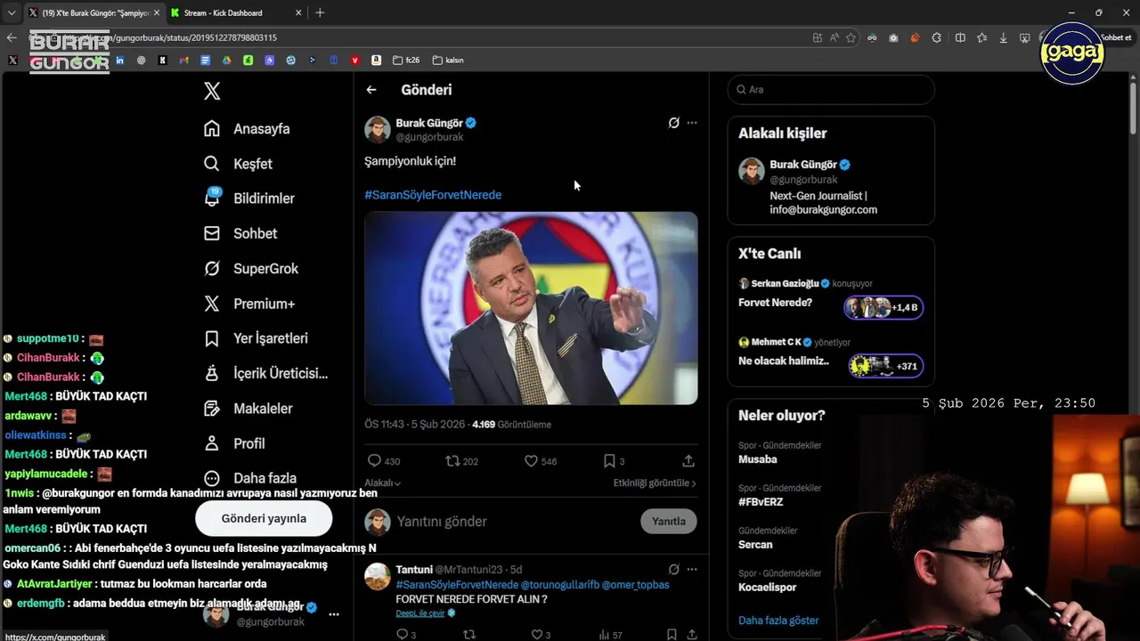1140x641 pixels.
Task: Open a new browser tab
Action: (320, 12)
